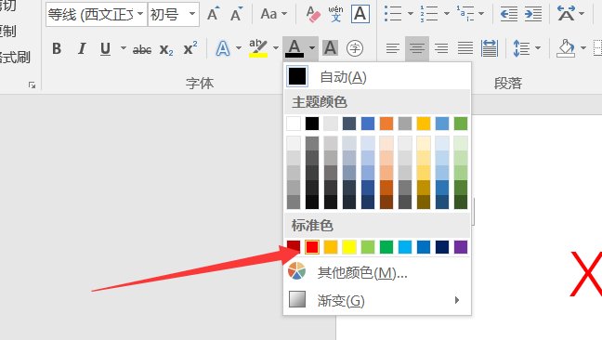
Task: Apply current font color A button
Action: [294, 48]
